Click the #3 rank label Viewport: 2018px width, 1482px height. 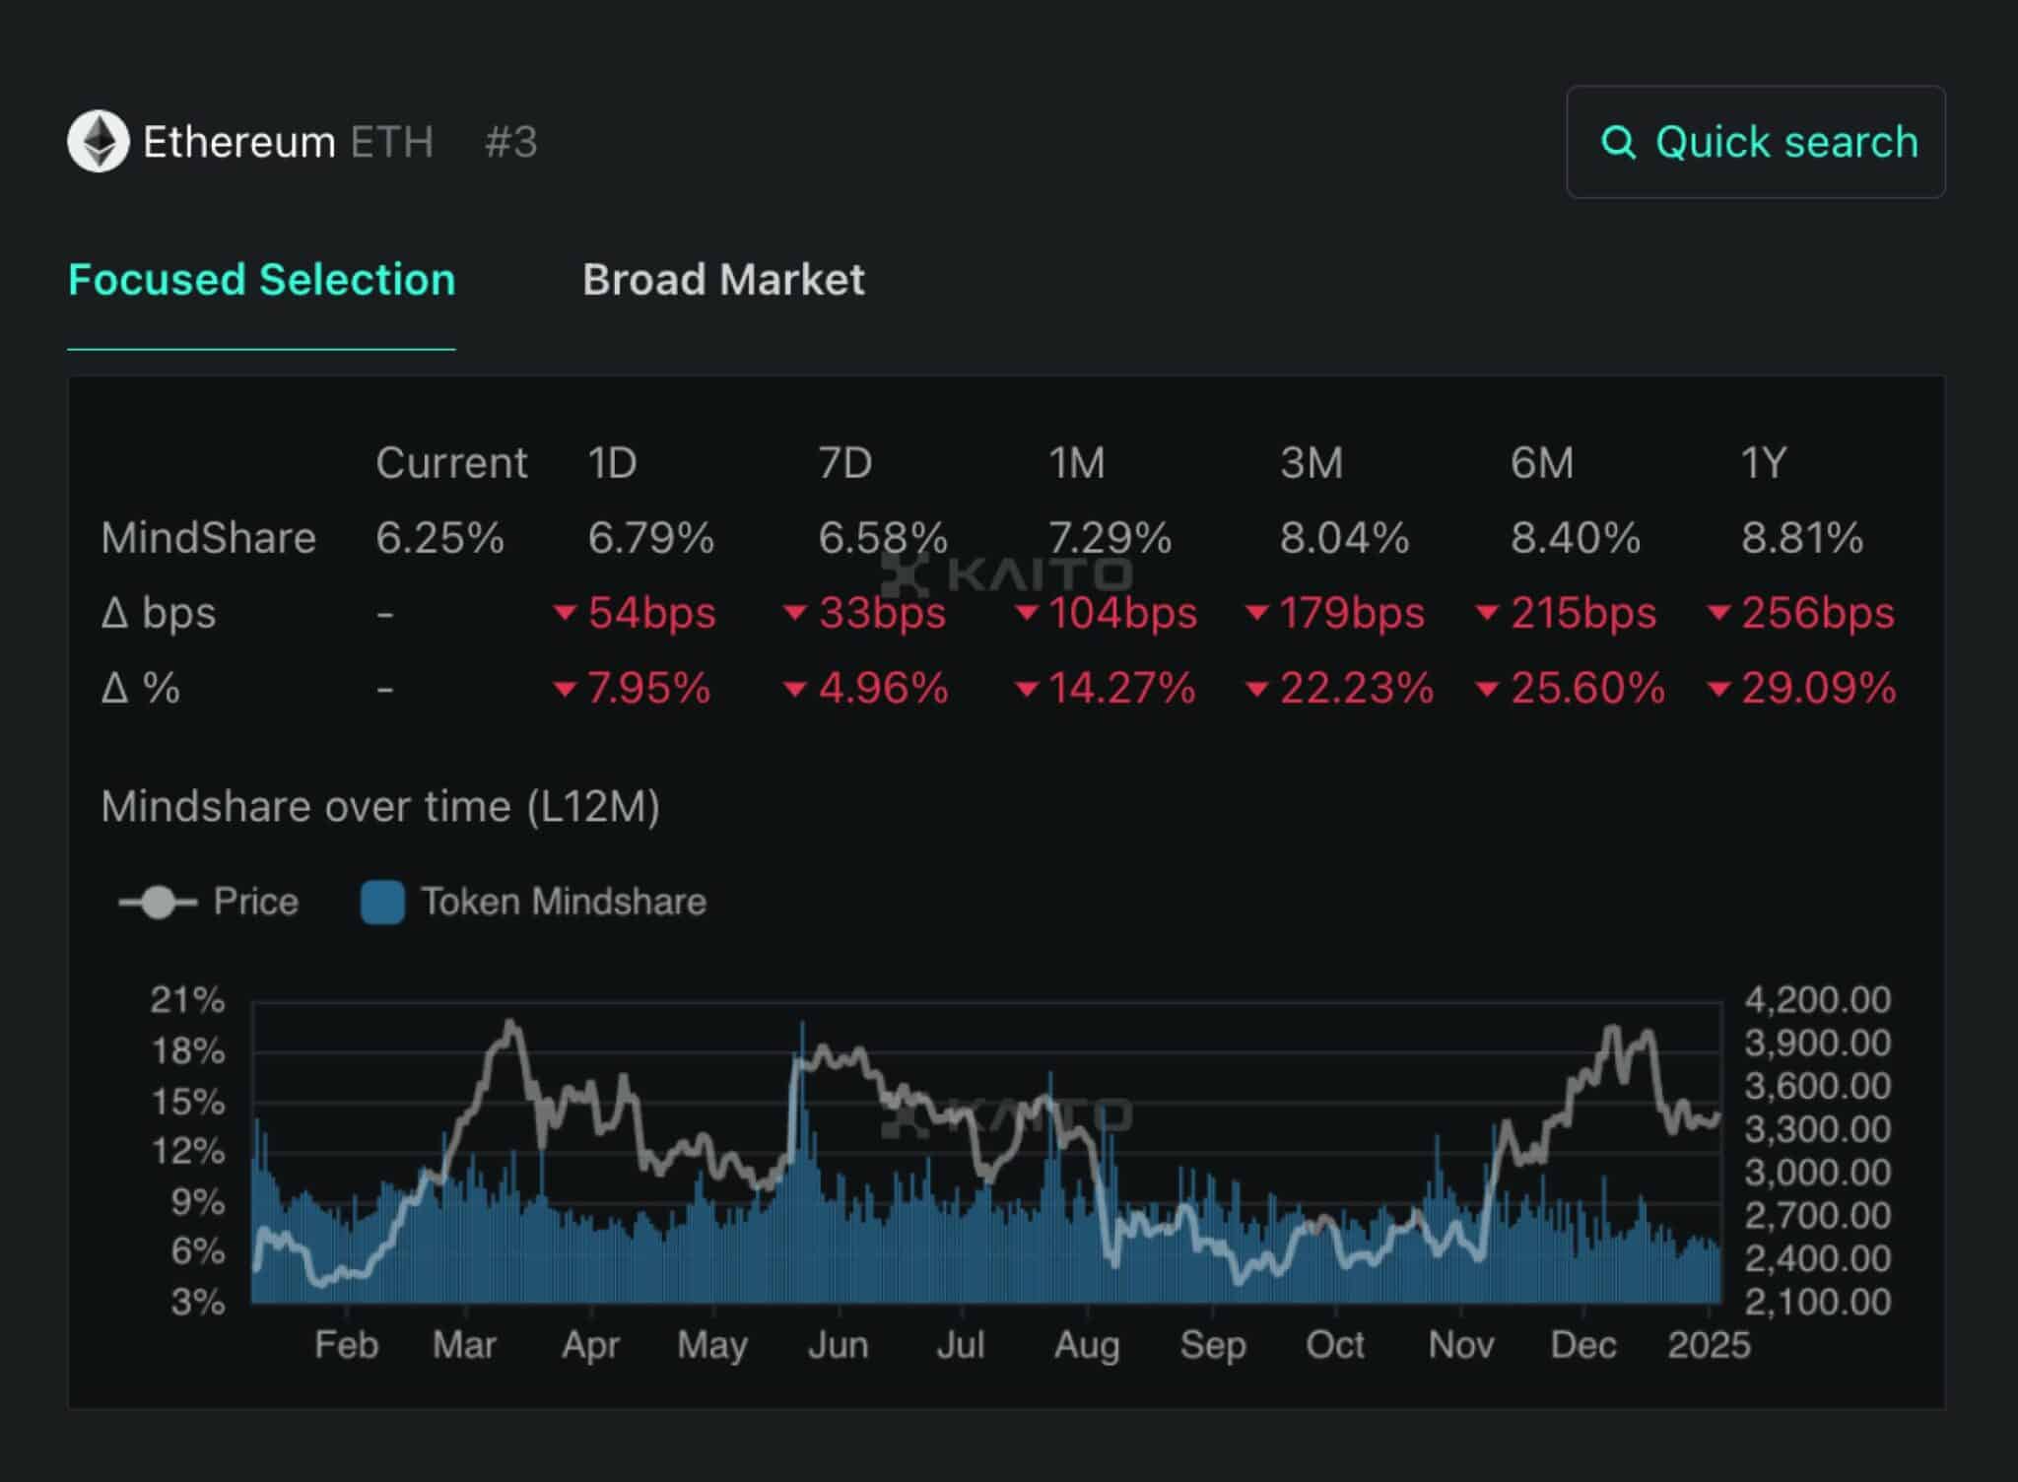pos(510,142)
